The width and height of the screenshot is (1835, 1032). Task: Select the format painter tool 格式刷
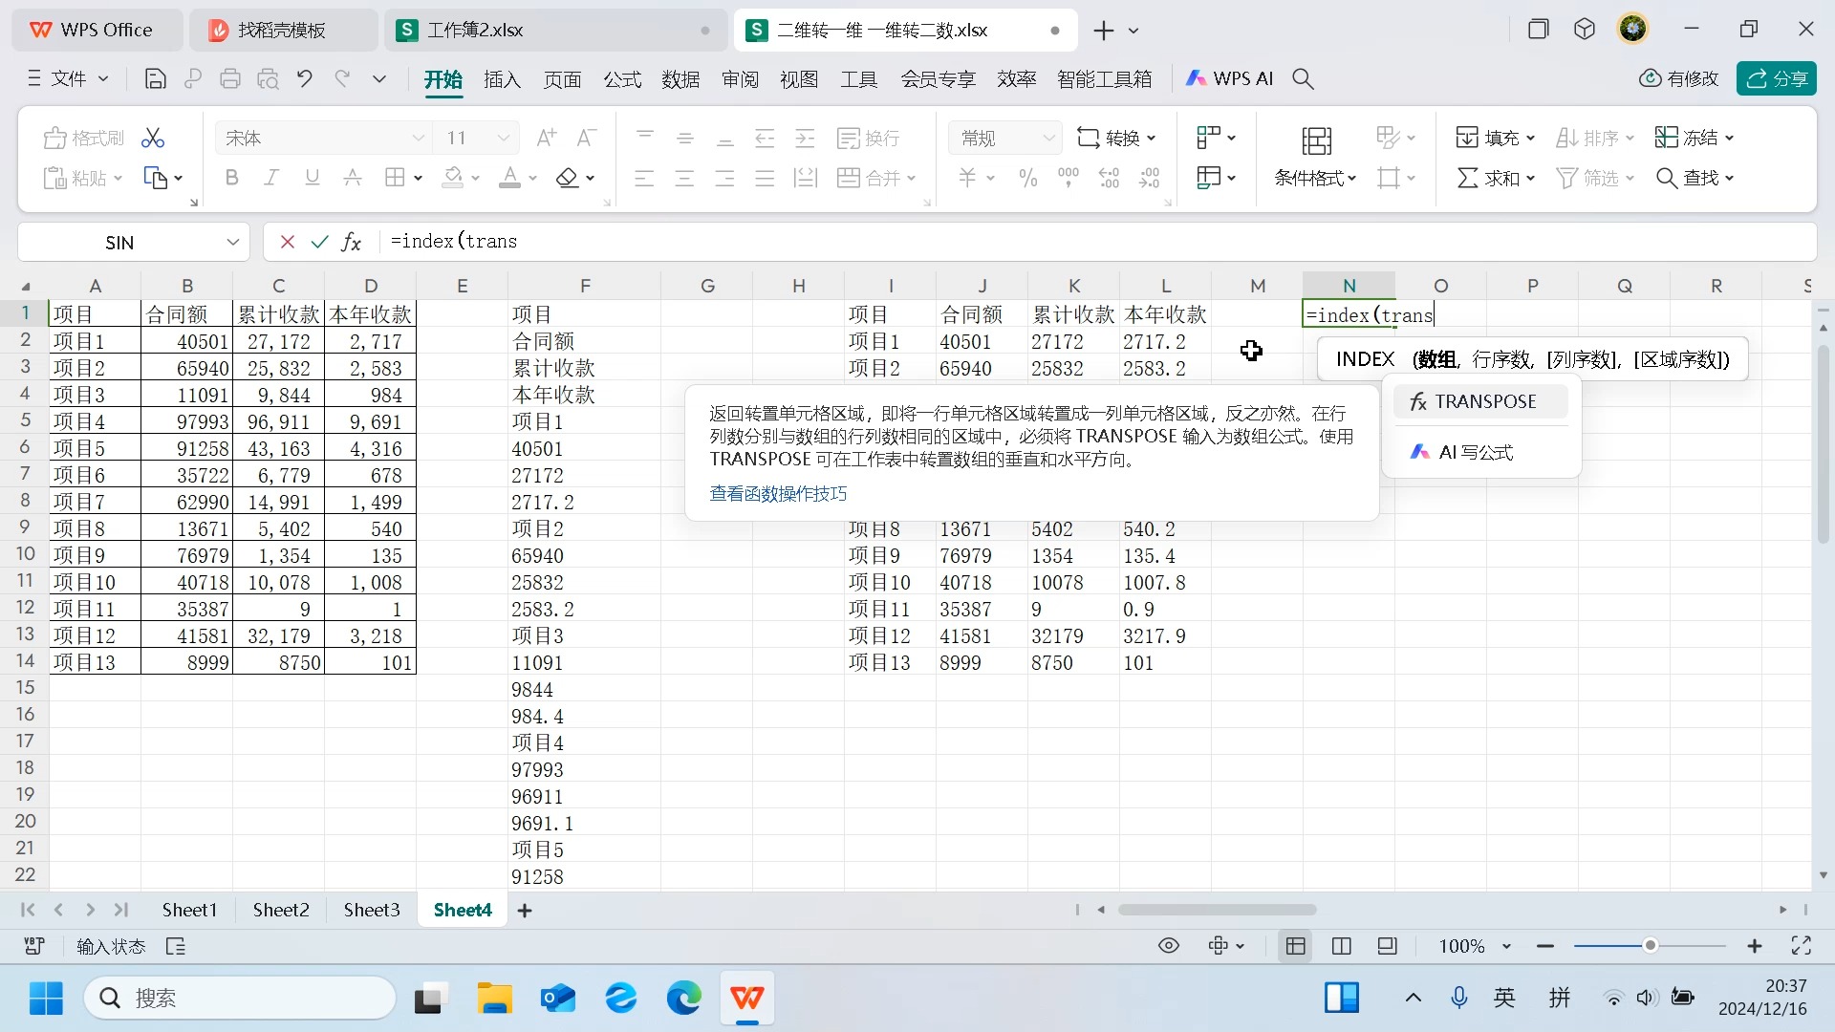tap(82, 137)
